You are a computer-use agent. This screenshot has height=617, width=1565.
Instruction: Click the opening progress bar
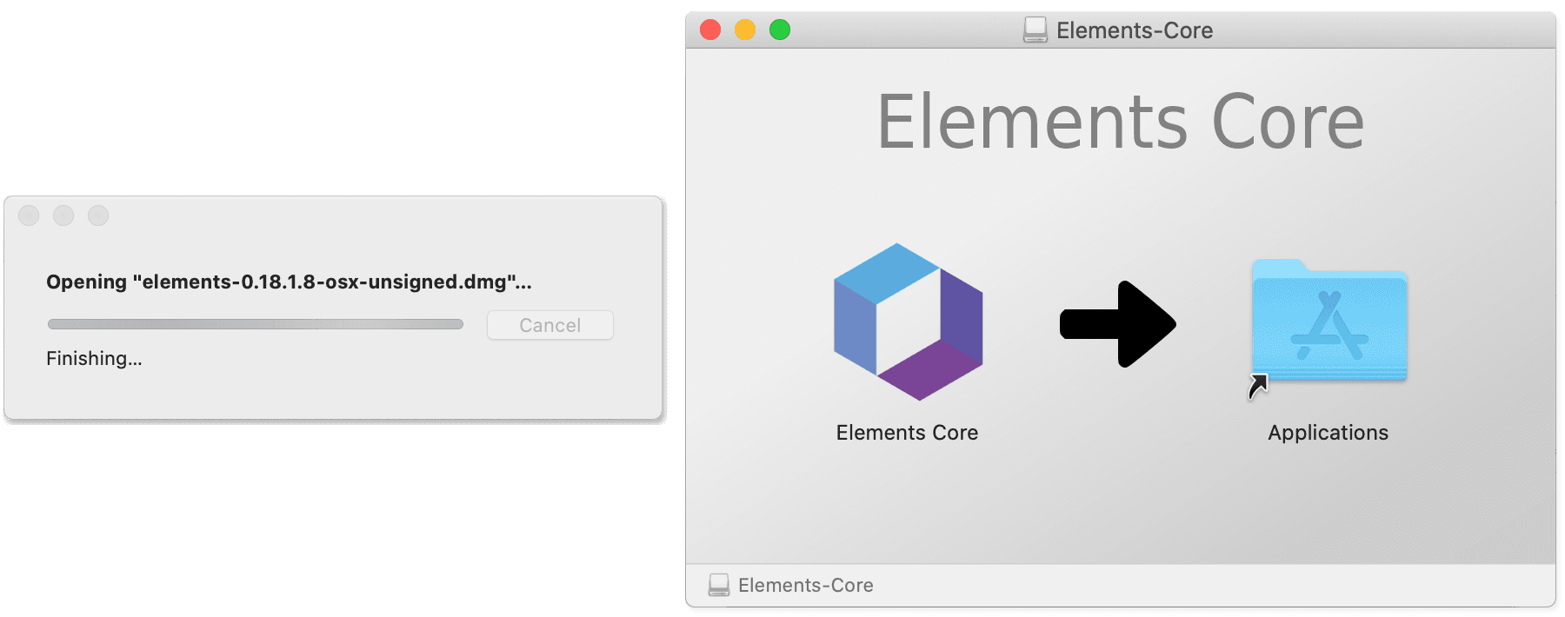click(x=256, y=324)
